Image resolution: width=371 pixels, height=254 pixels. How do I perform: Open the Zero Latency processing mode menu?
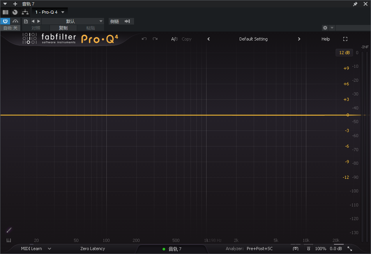(92, 249)
